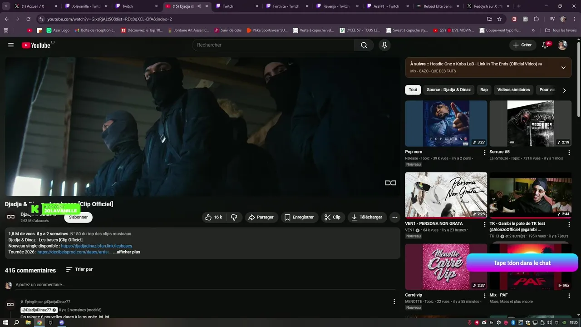Expand description with ...afficher plus

coord(127,252)
